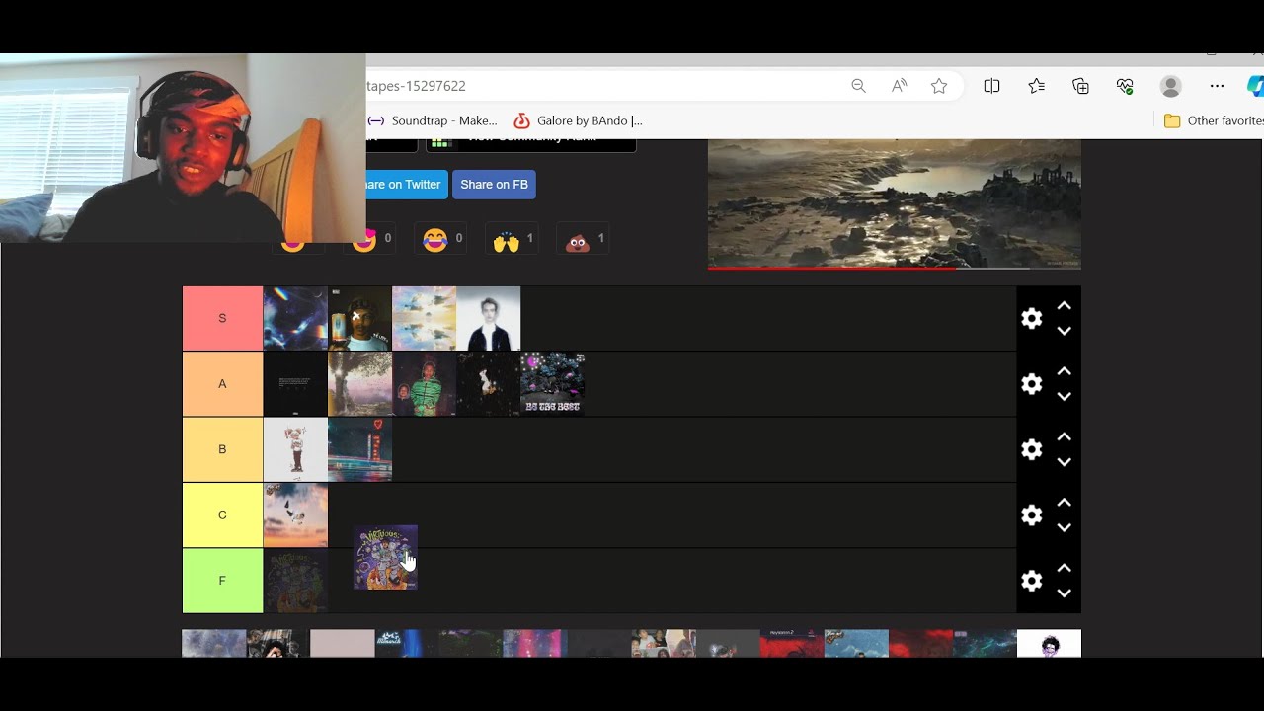Select the S tier pink label
The width and height of the screenshot is (1264, 711).
point(222,318)
